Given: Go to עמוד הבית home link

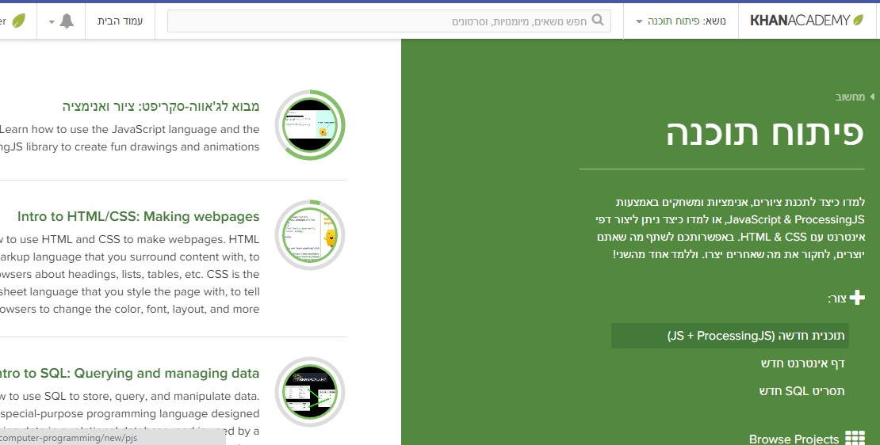Looking at the screenshot, I should (x=120, y=21).
